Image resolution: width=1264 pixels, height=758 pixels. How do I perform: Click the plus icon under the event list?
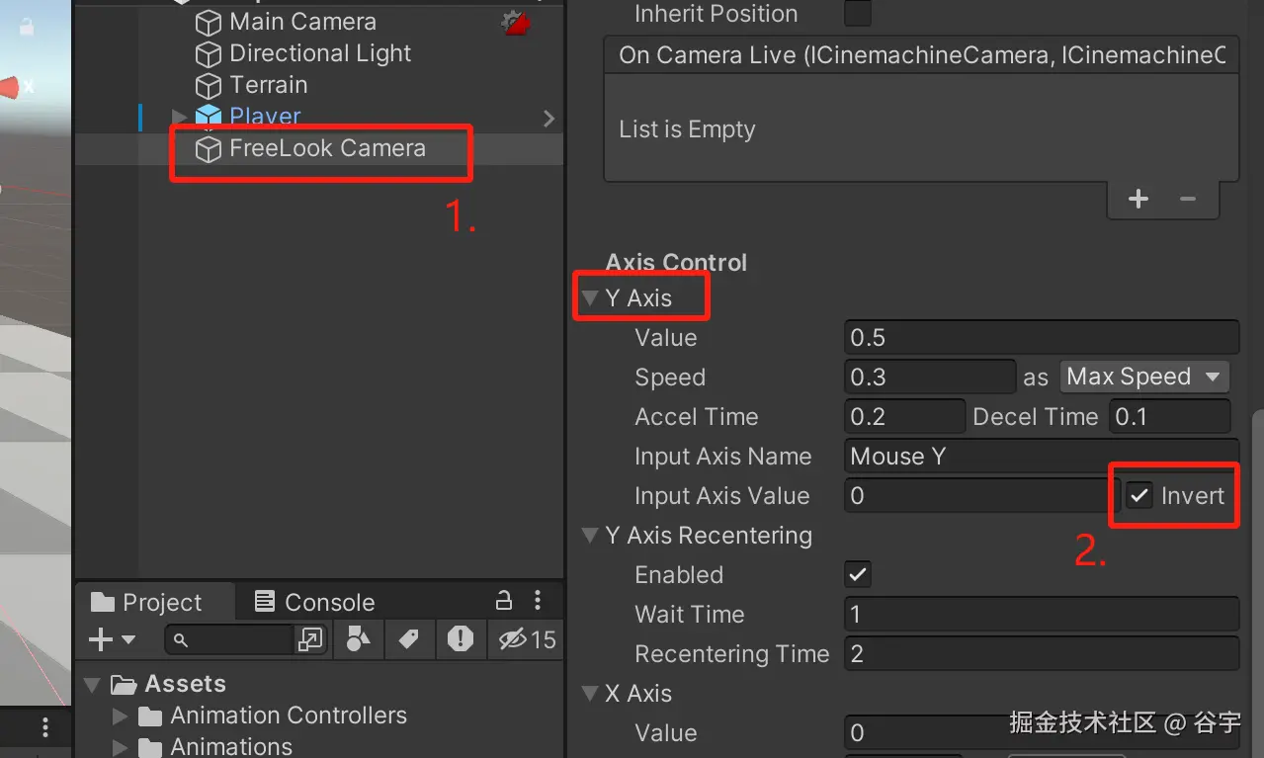(x=1138, y=199)
